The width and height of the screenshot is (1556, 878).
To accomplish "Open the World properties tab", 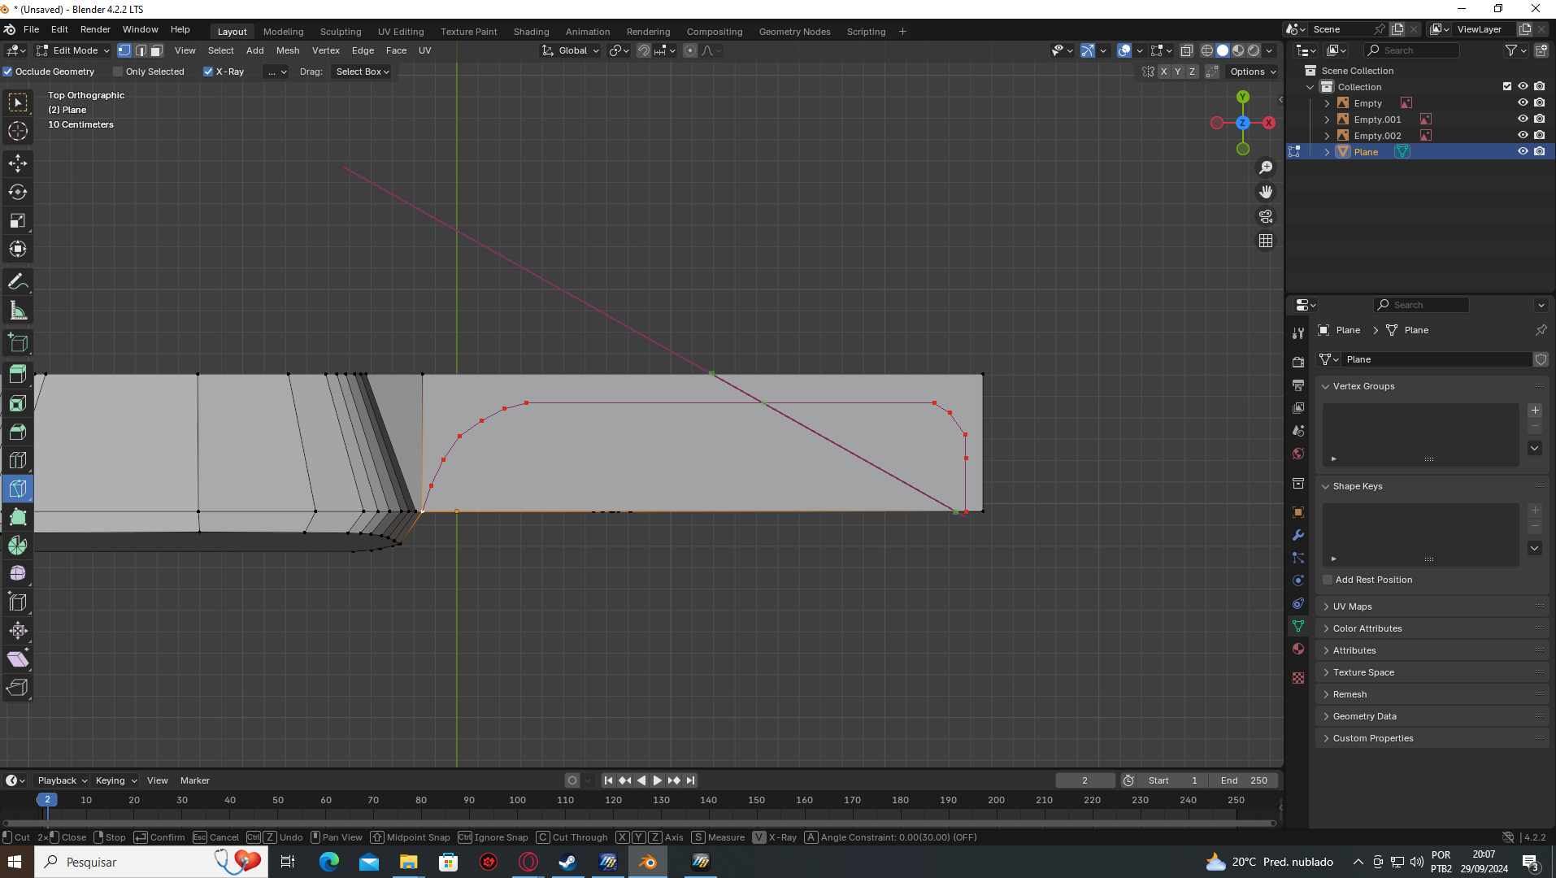I will [x=1298, y=454].
